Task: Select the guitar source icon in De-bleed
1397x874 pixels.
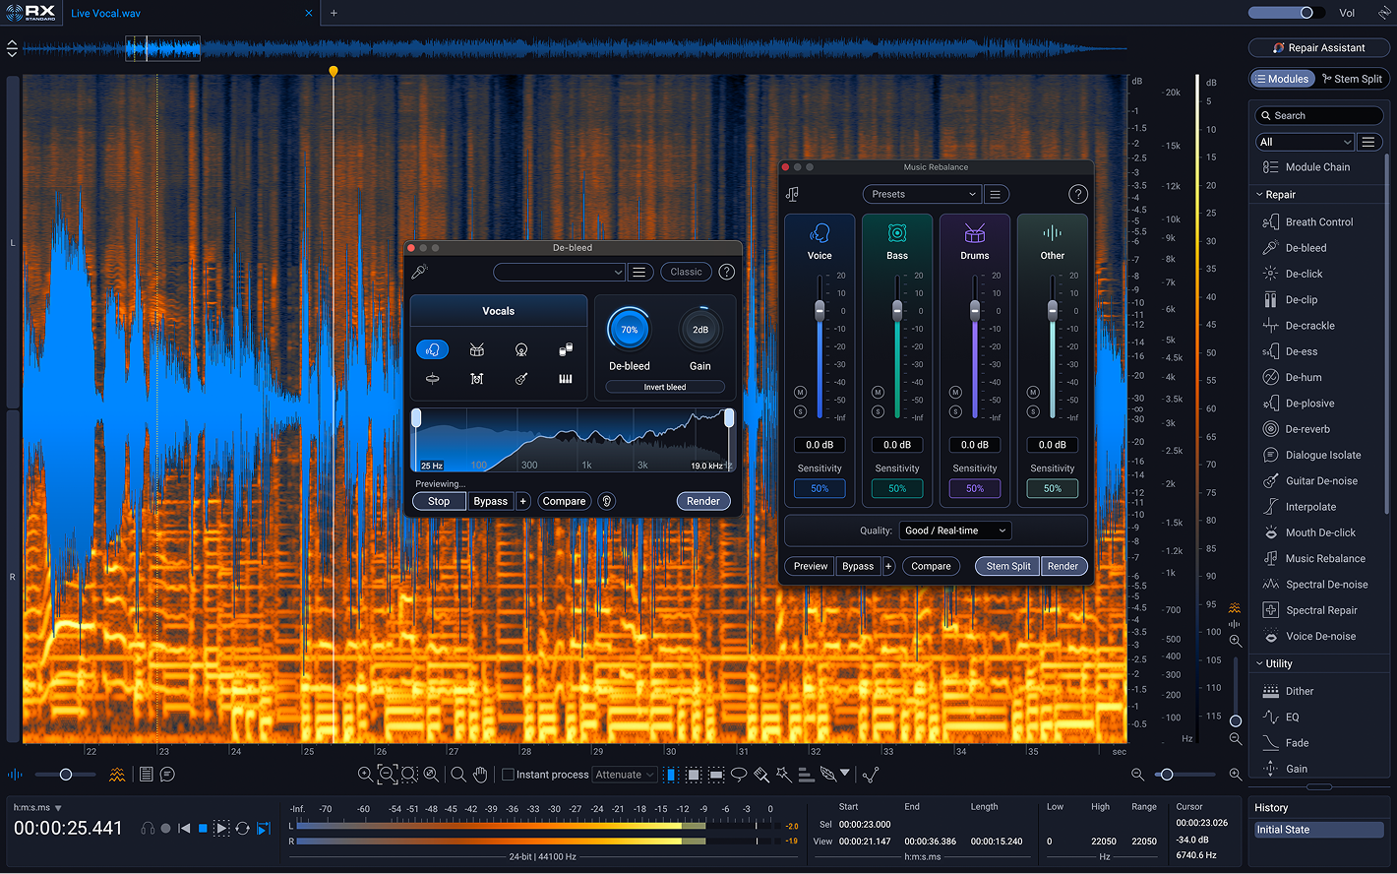Action: (521, 378)
